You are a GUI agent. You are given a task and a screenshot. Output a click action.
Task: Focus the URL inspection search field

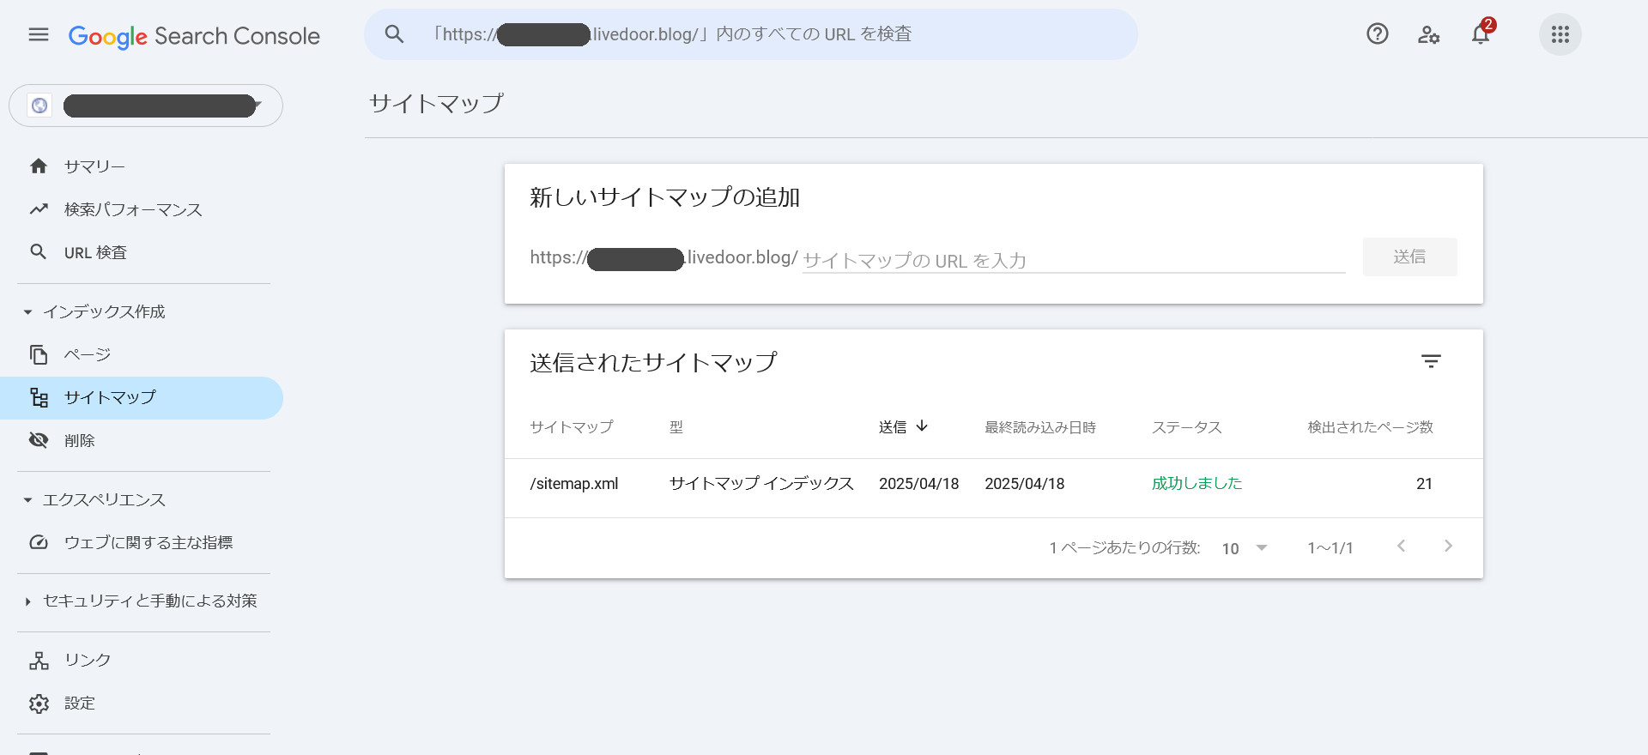(x=751, y=34)
